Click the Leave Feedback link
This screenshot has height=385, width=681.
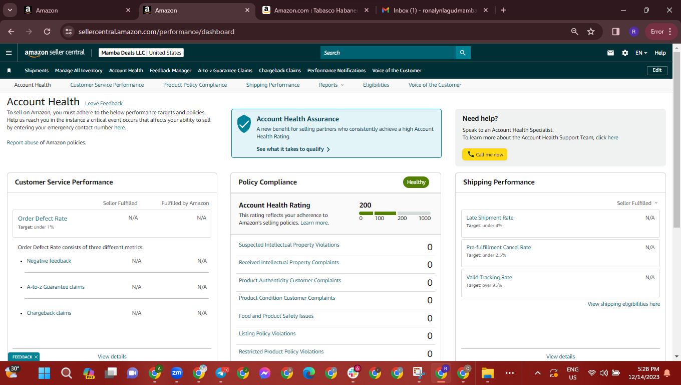[104, 104]
